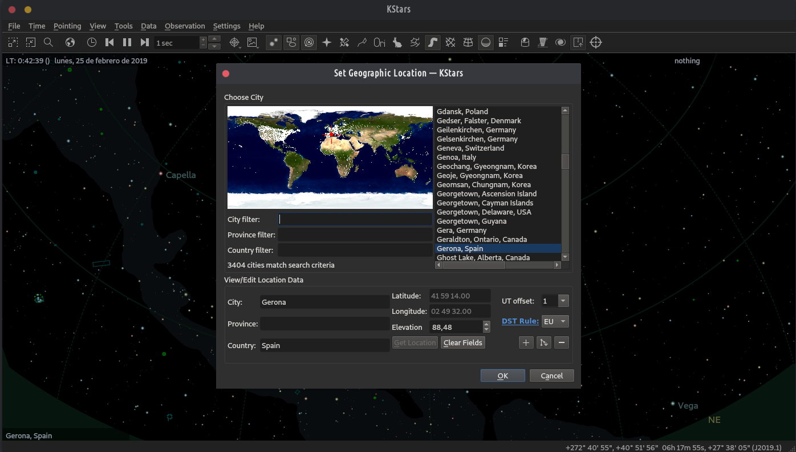Open the Observation menu
Screen dimensions: 796x452
[185, 26]
